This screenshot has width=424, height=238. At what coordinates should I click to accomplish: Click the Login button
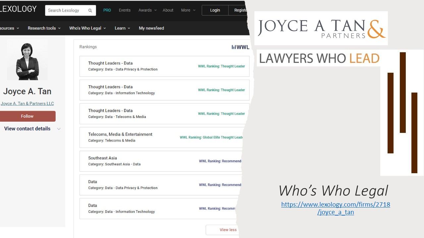click(215, 10)
